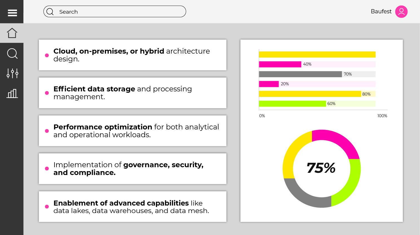
Task: Click the 80% yellow progress bar
Action: coord(310,94)
